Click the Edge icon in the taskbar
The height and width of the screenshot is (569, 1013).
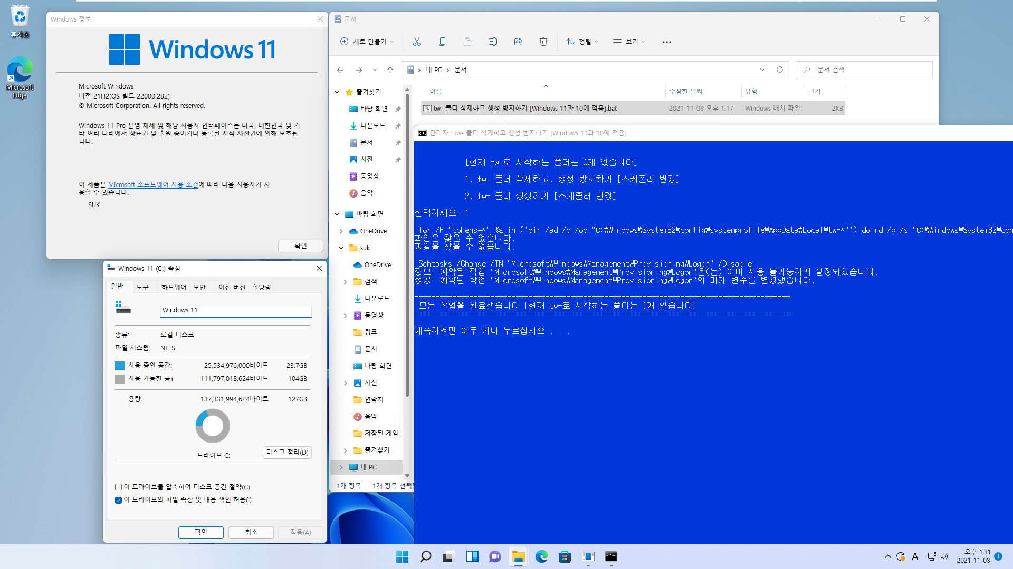coord(541,556)
